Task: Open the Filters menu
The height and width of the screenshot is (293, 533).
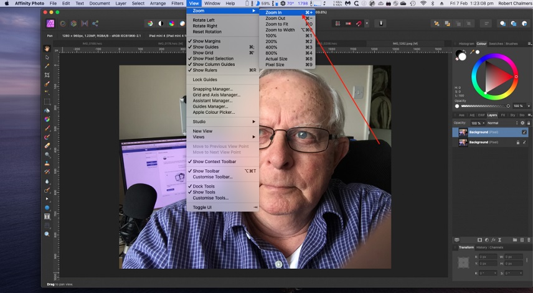Action: pyautogui.click(x=177, y=3)
